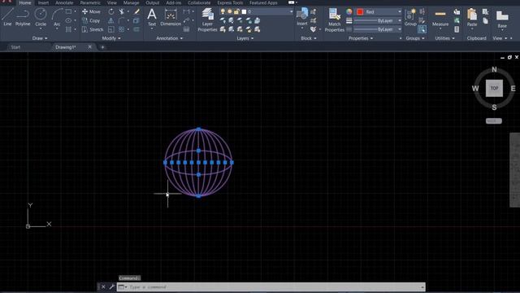Expand the Groups panel
The image size is (520, 293).
click(415, 38)
